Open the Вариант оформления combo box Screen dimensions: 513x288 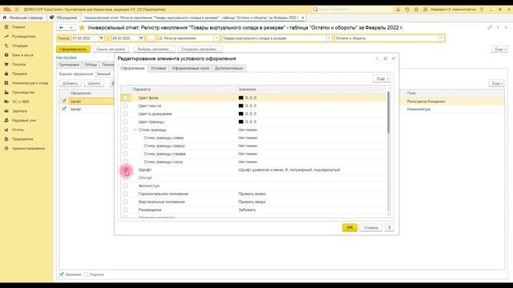click(104, 74)
